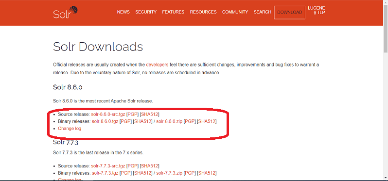
Task: Download solr-7.7.3-src.tgz source release
Action: 108,165
